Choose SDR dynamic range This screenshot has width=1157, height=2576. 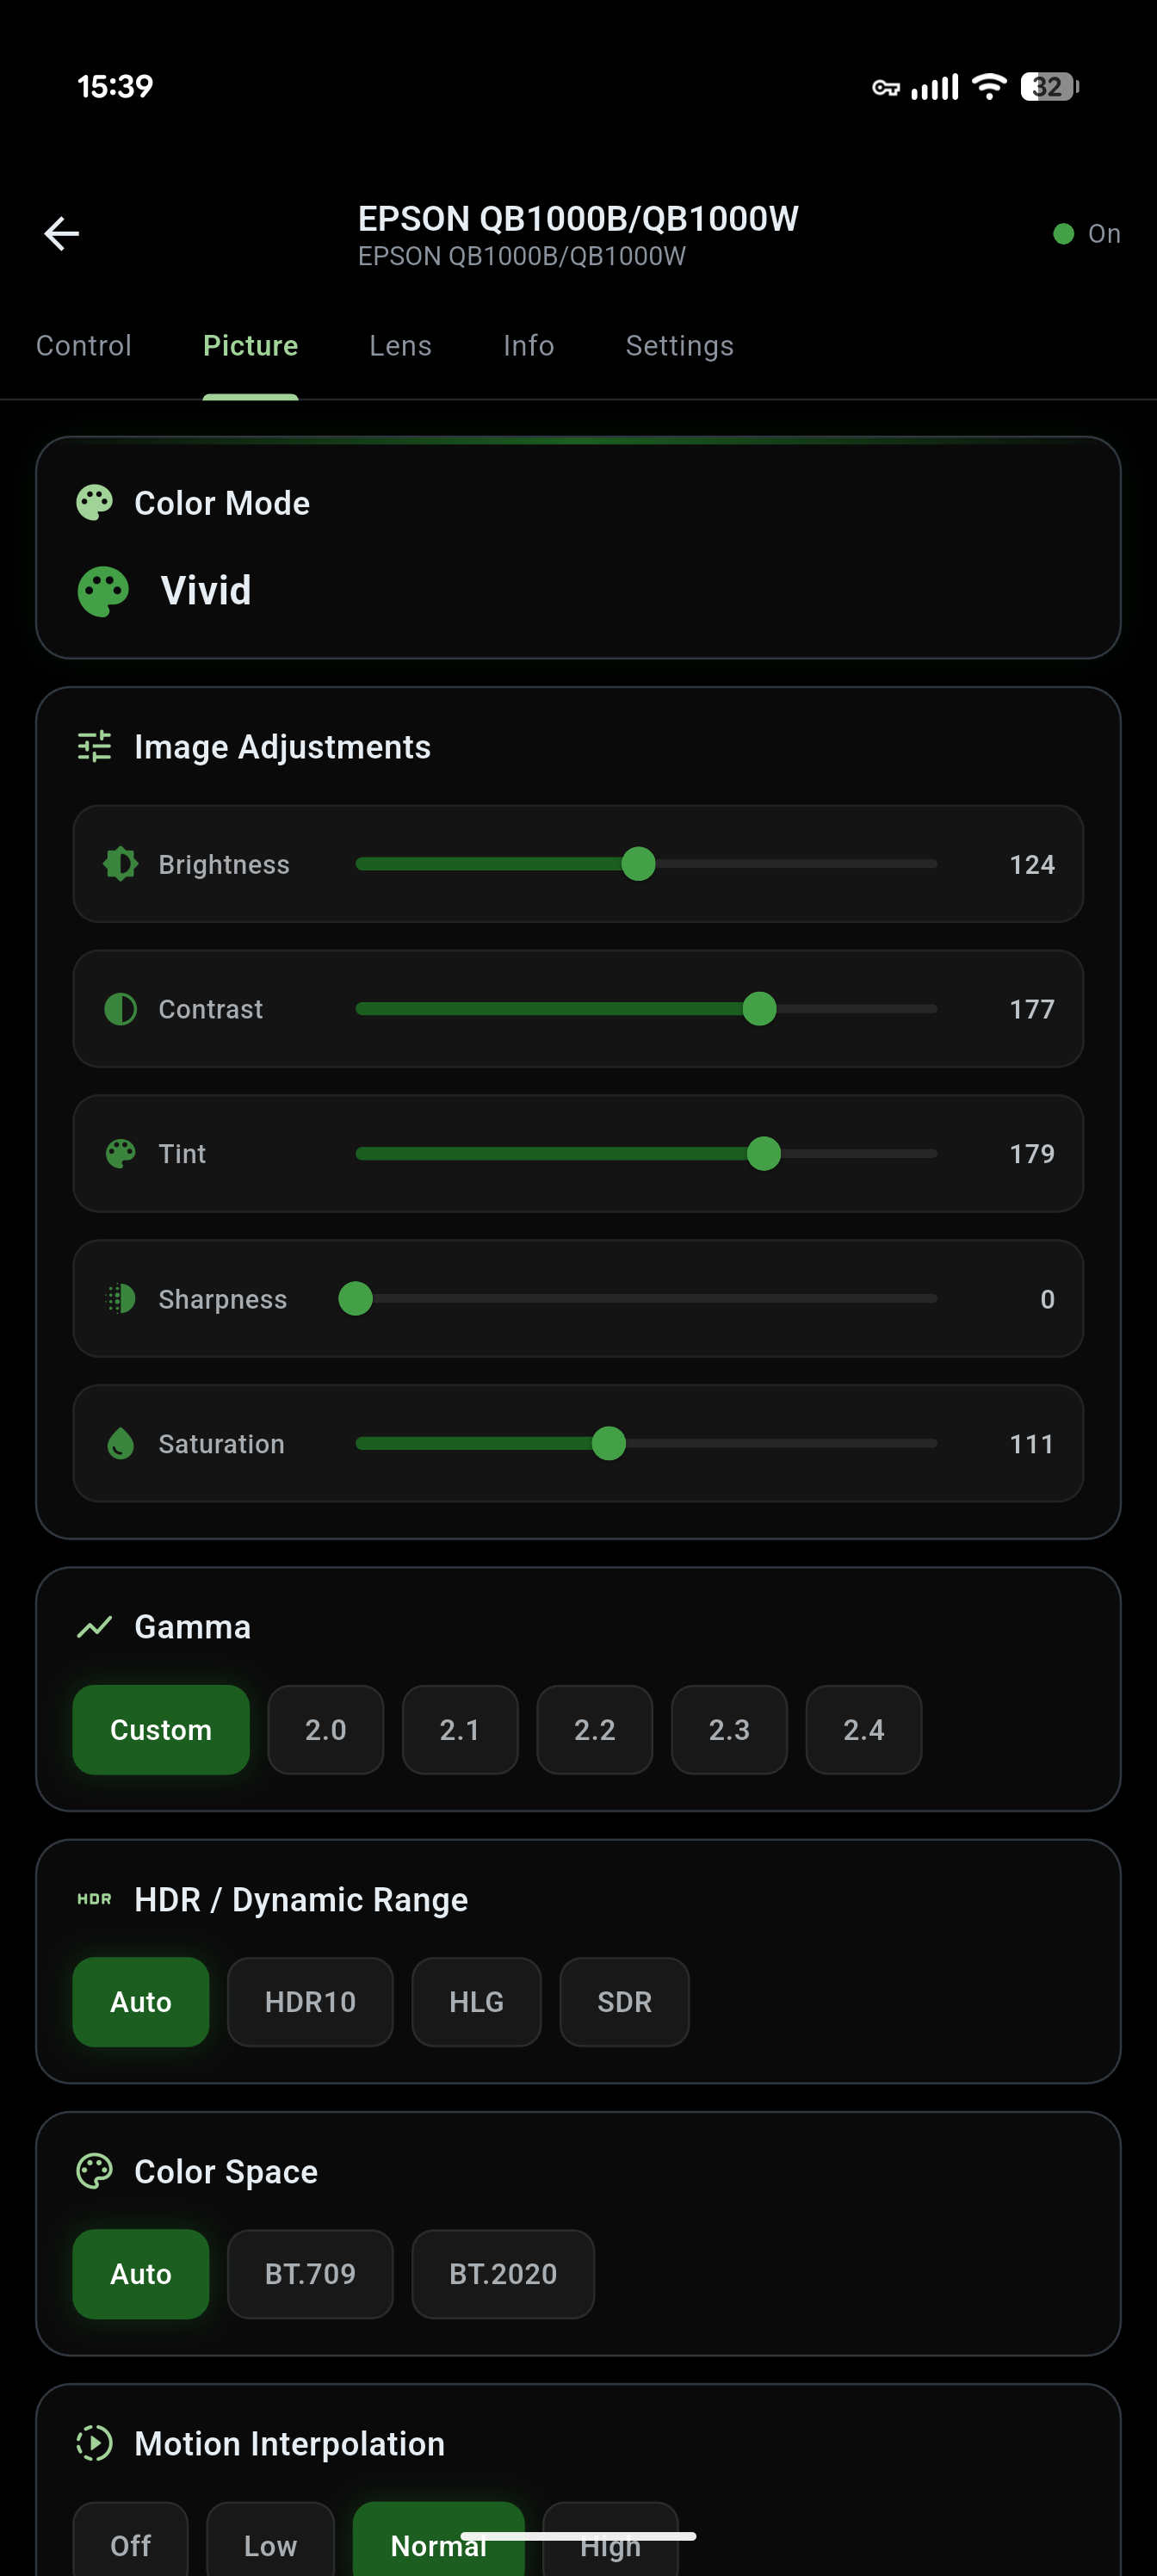[624, 2002]
